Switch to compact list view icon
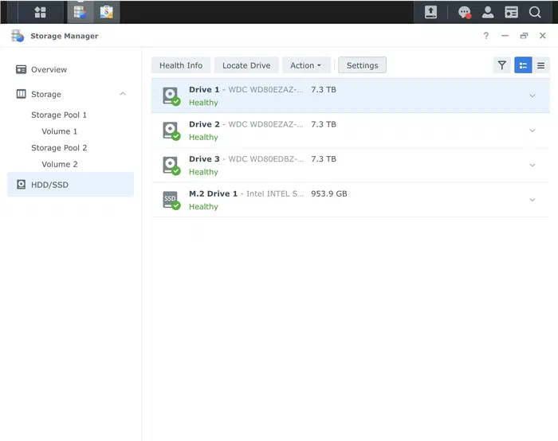The image size is (558, 441). coord(541,65)
